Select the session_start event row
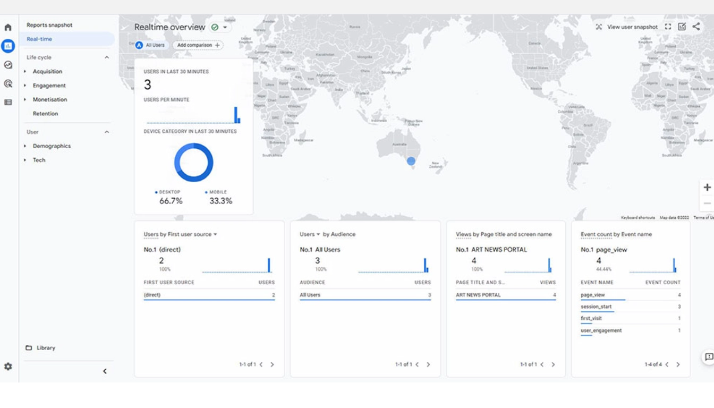The width and height of the screenshot is (714, 408). (631, 307)
